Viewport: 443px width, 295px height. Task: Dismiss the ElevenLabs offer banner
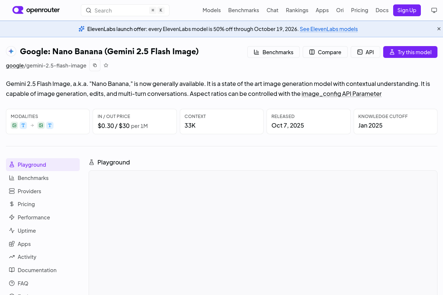tap(439, 29)
